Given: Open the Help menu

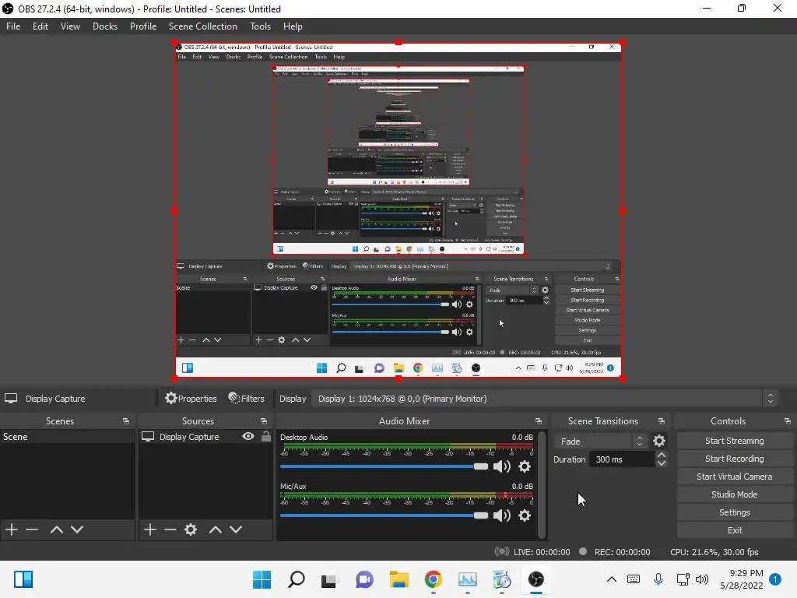Looking at the screenshot, I should [x=293, y=26].
